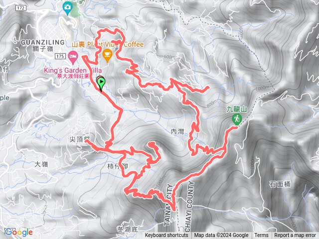The image size is (319, 239).
Task: Click the GUANZILING place name label
Action: (x=43, y=42)
